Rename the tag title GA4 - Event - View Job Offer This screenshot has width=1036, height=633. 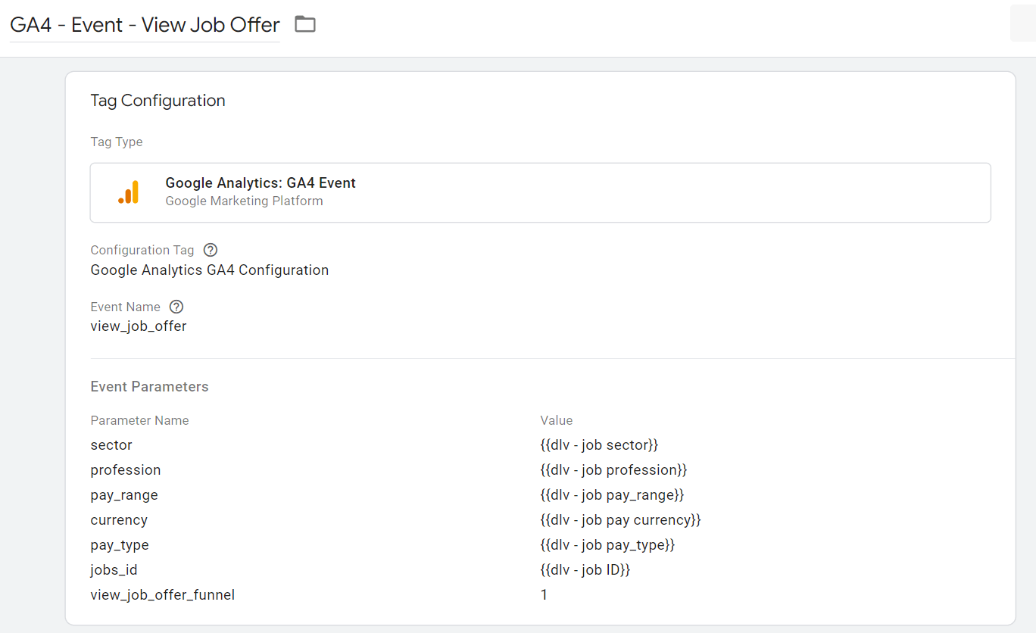[145, 25]
